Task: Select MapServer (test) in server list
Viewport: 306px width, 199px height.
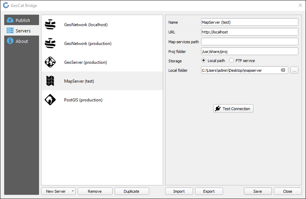Action: tap(102, 81)
